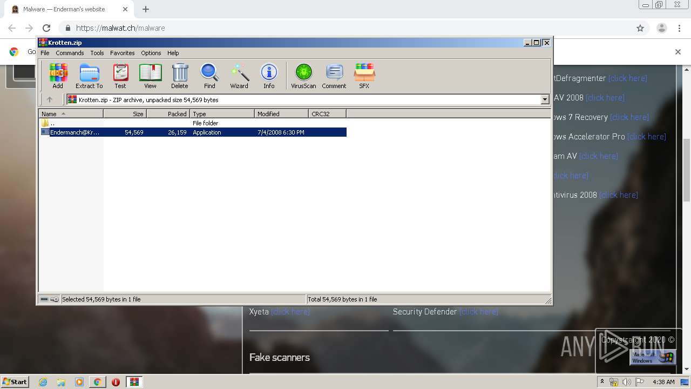Viewport: 691px width, 389px height.
Task: Reload the browser page
Action: coord(46,28)
